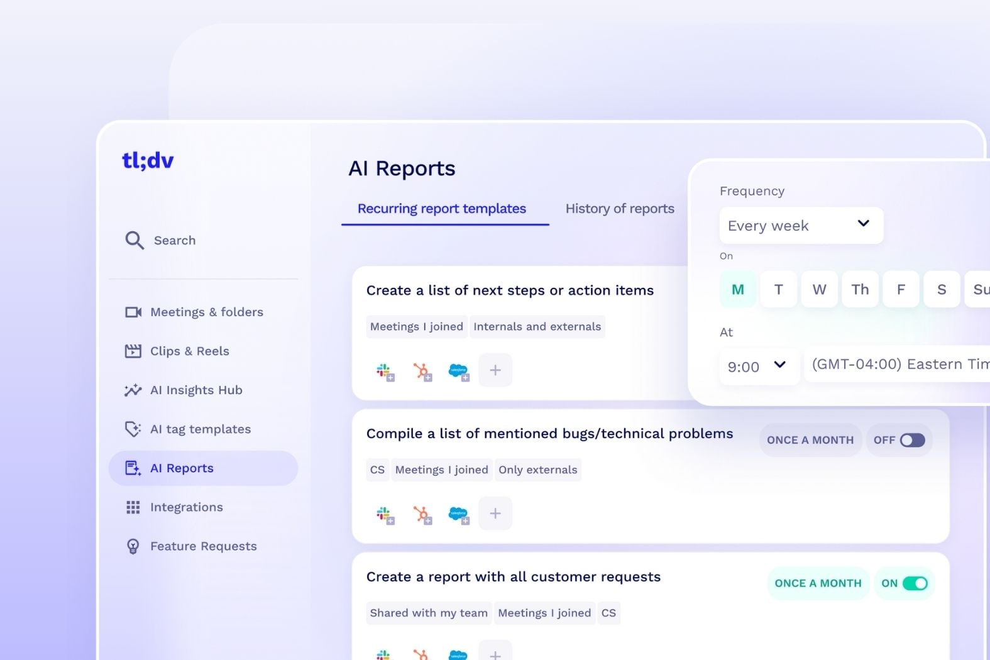
Task: Turn off the customer requests ON toggle
Action: [x=915, y=583]
